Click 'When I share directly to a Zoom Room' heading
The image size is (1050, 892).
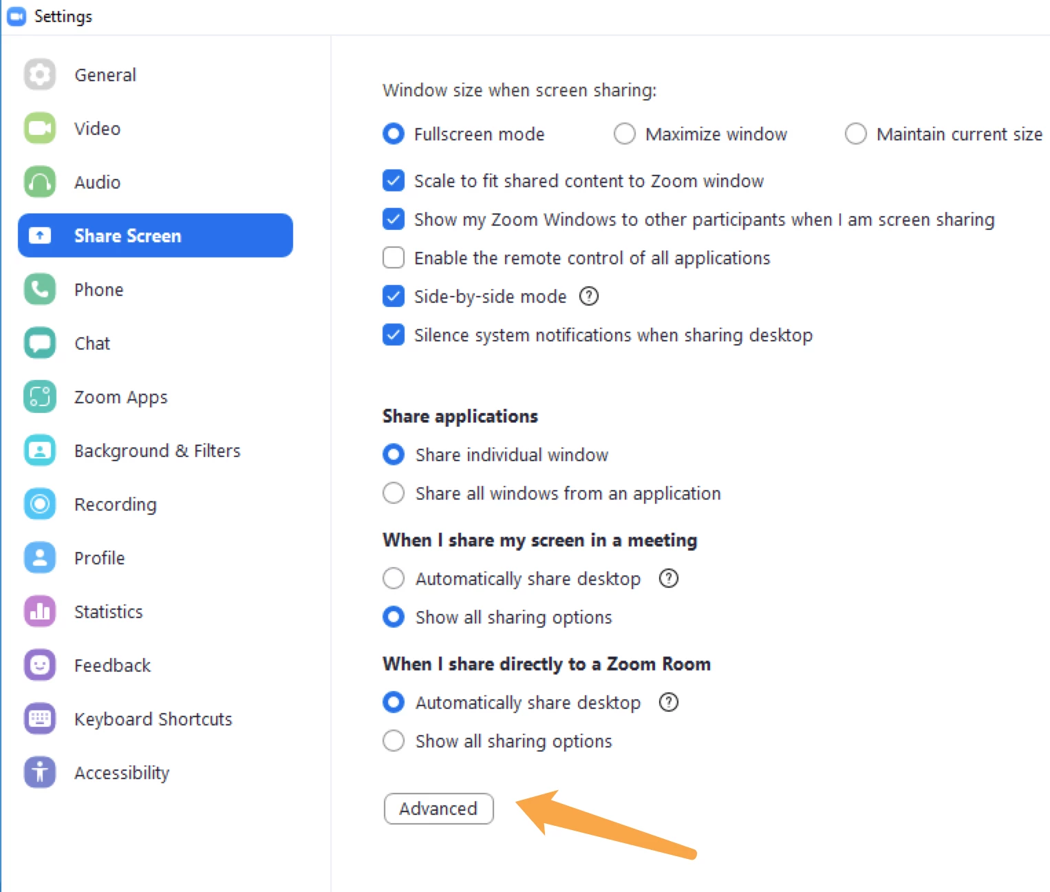point(547,663)
